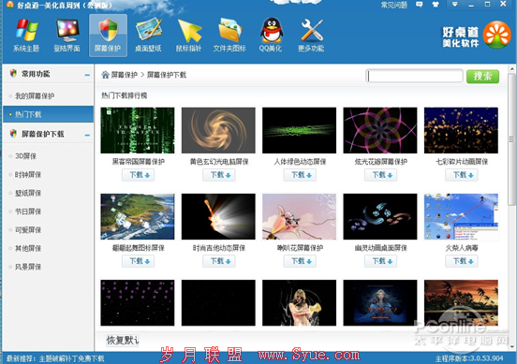Open the feedback chat bubble icon in title bar

pyautogui.click(x=419, y=5)
